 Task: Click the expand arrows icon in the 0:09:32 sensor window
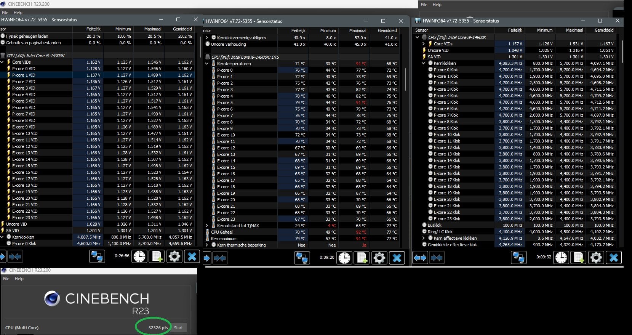tap(420, 258)
